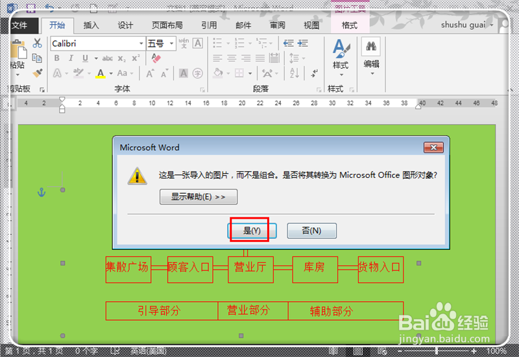
Task: Click the language 英语(美国) indicator
Action: point(149,351)
